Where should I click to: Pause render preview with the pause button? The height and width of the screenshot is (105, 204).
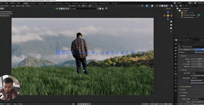point(172,6)
